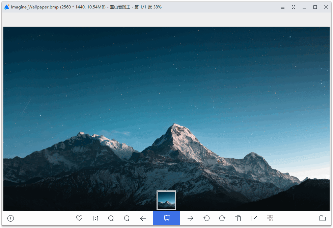Image resolution: width=333 pixels, height=228 pixels.
Task: Rotate image counterclockwise
Action: click(x=206, y=219)
